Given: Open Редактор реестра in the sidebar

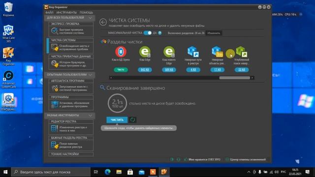Looking at the screenshot, I should (x=71, y=127).
